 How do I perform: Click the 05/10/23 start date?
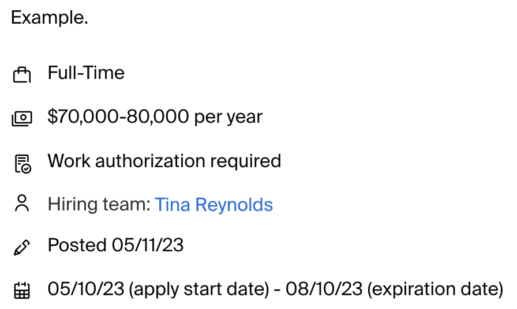[x=85, y=289]
